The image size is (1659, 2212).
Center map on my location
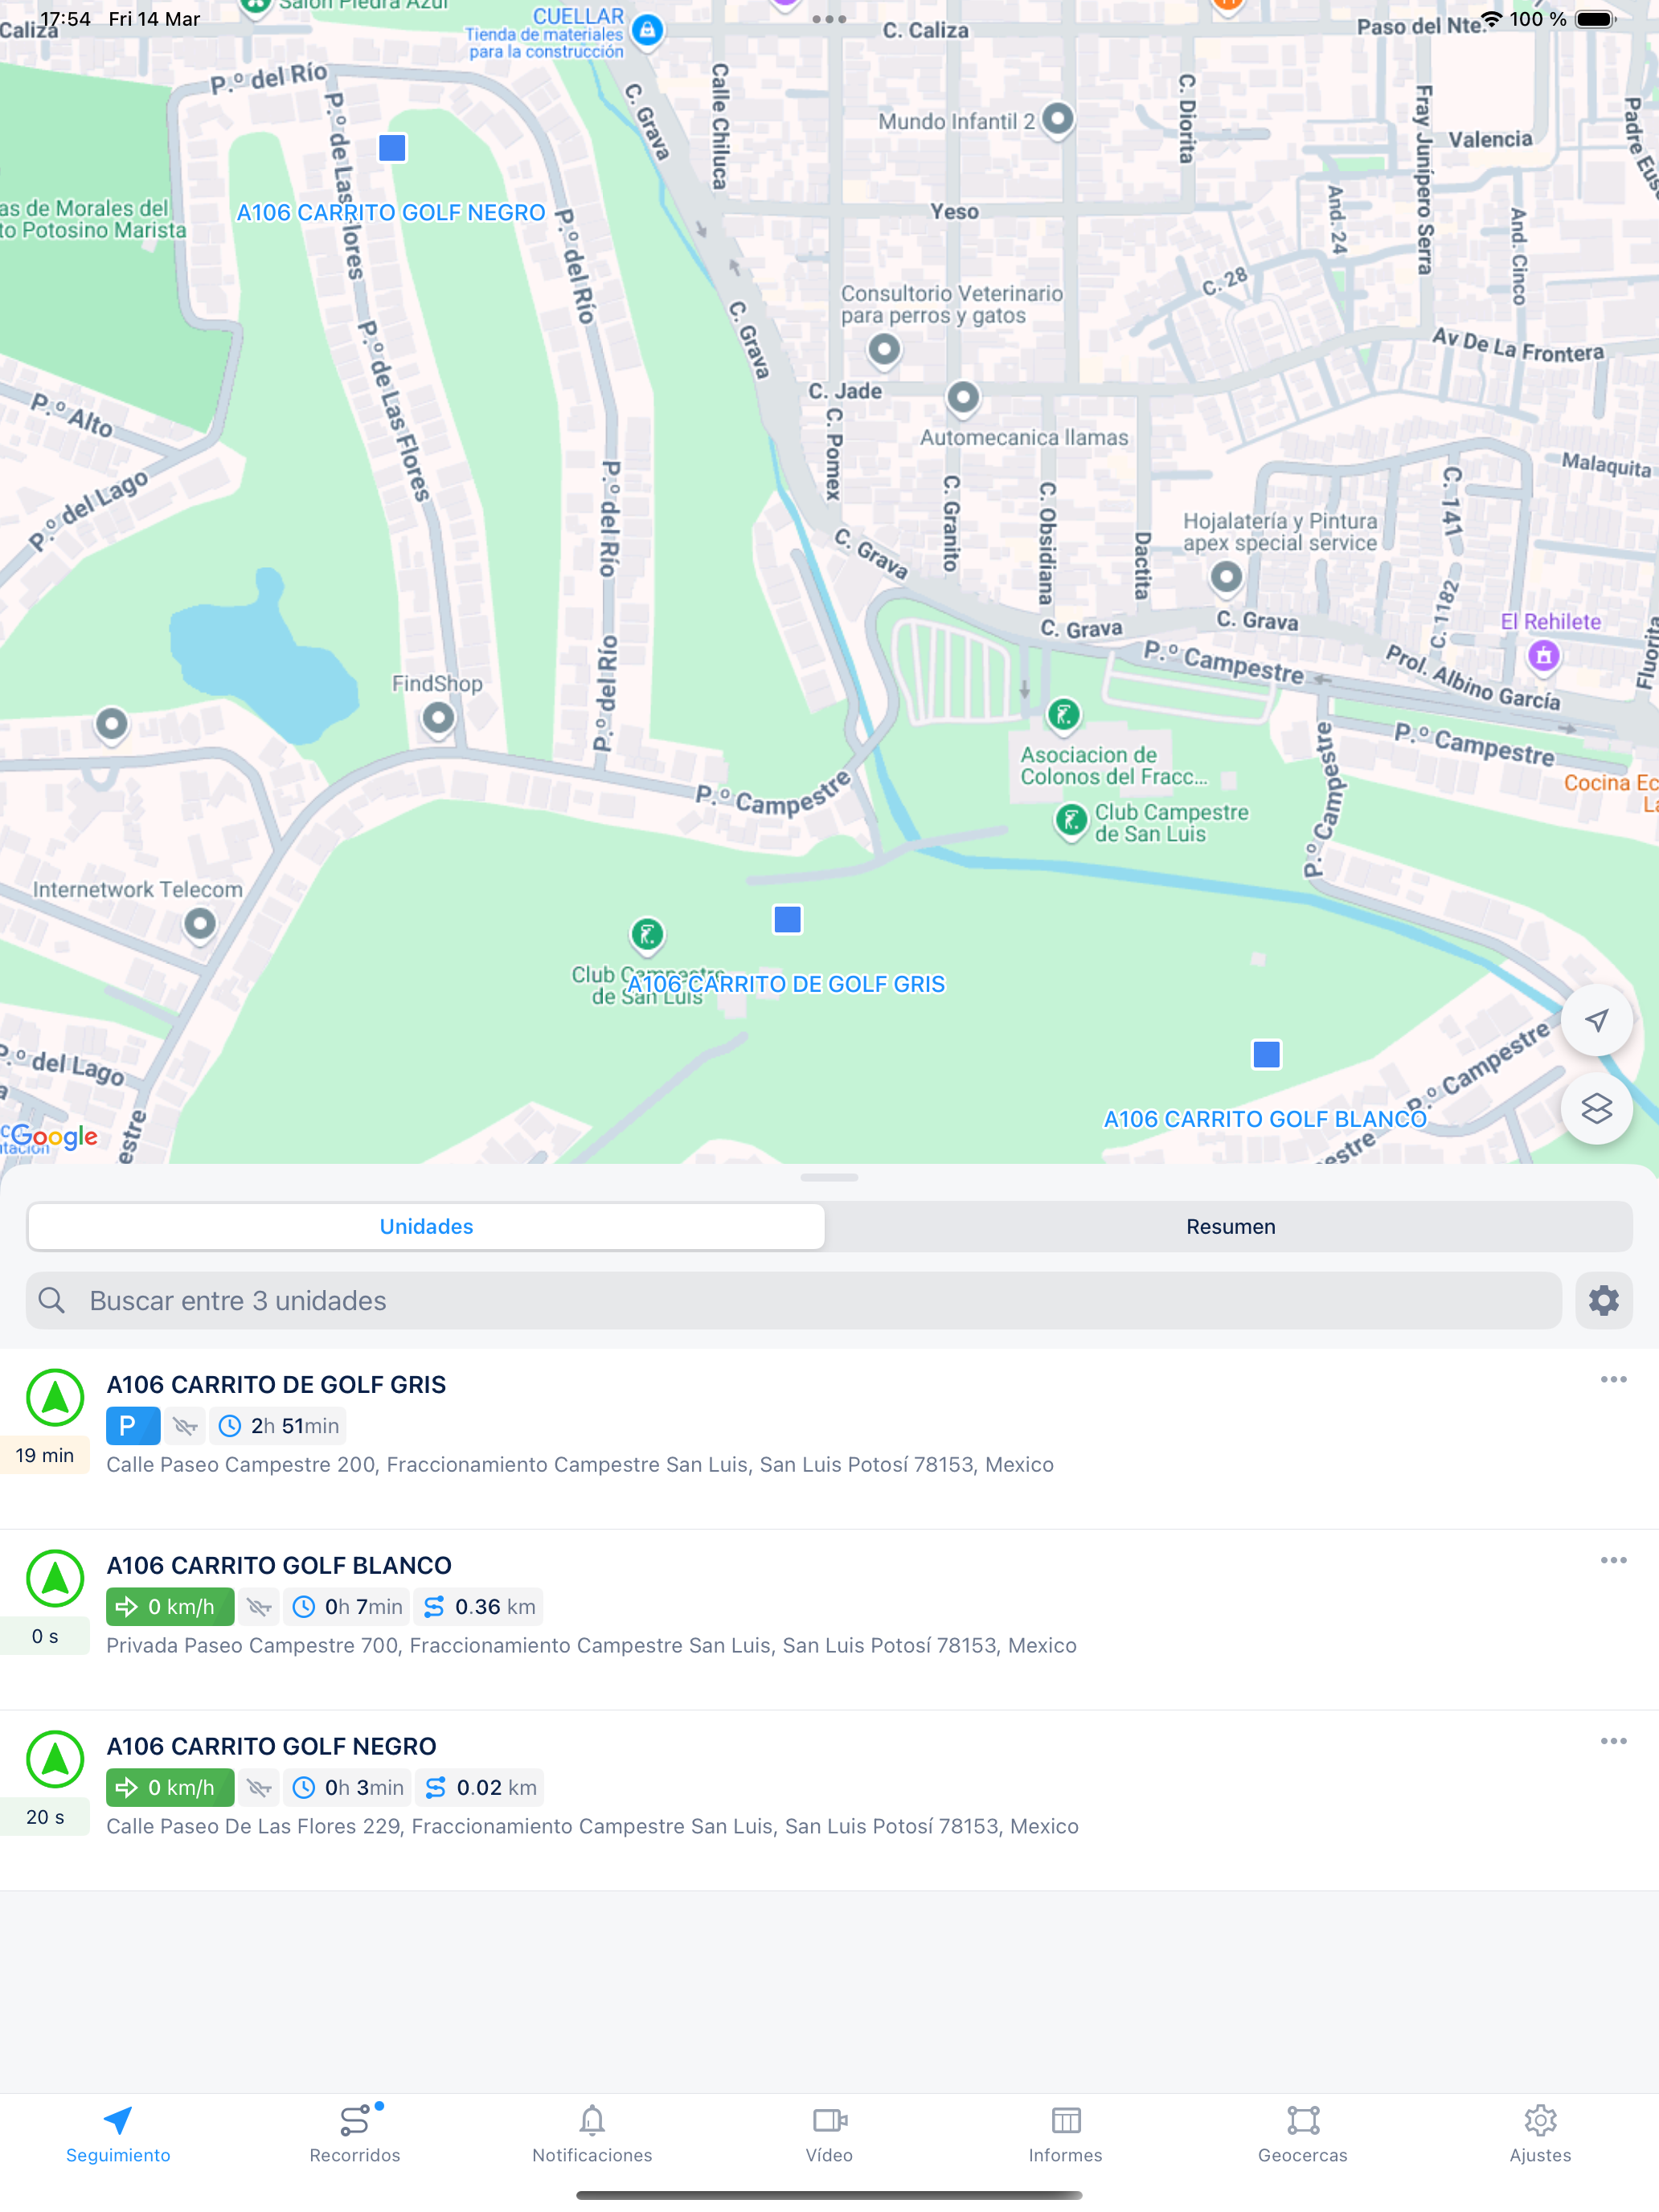click(1596, 1020)
